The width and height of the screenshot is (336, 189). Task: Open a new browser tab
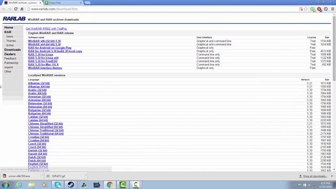click(x=88, y=3)
